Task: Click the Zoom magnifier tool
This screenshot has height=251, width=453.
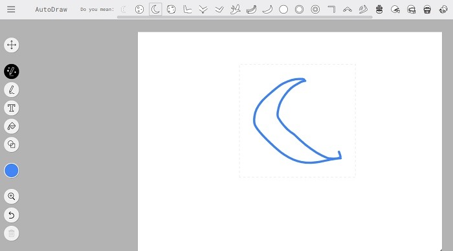Action: coord(12,197)
